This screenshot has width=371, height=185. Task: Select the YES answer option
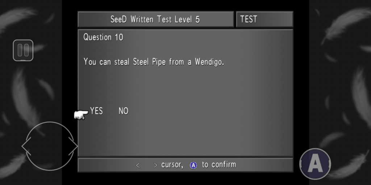96,111
